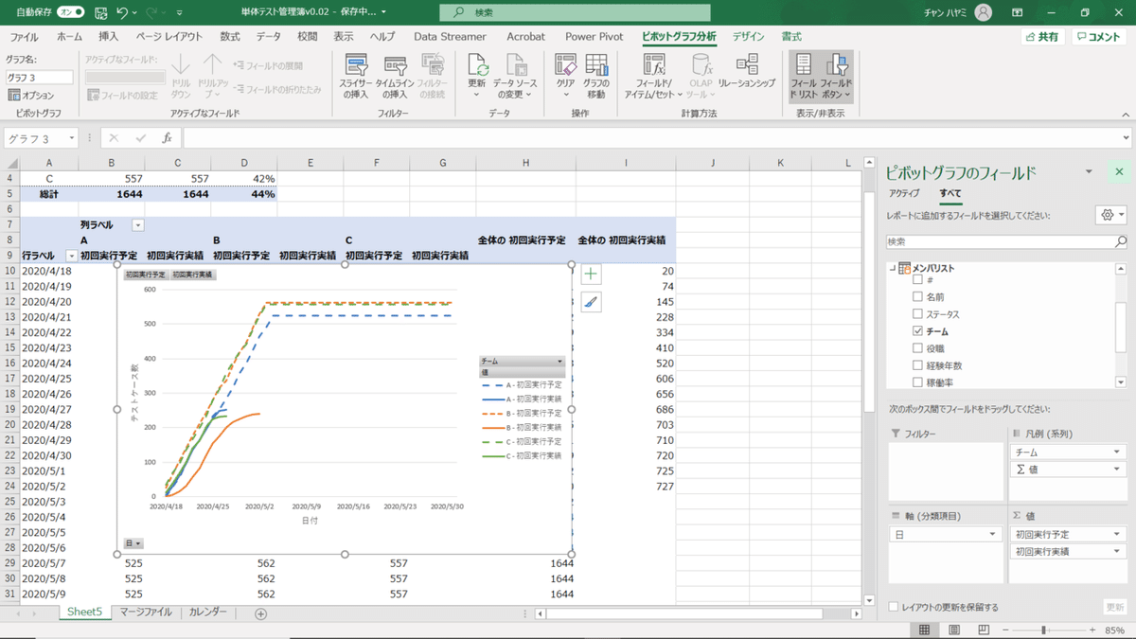
Task: Insert a timeline filter
Action: 396,76
